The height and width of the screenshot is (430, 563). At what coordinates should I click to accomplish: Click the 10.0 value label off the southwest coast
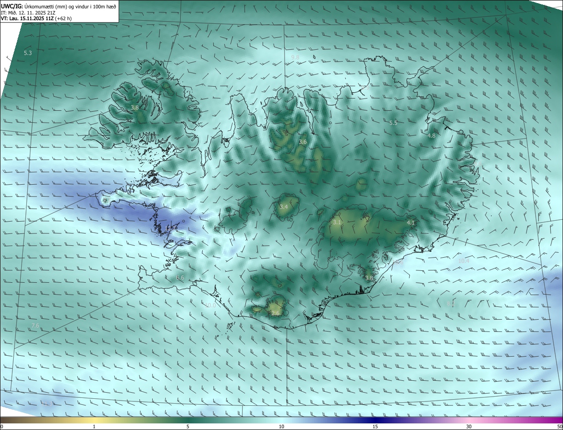(x=211, y=305)
